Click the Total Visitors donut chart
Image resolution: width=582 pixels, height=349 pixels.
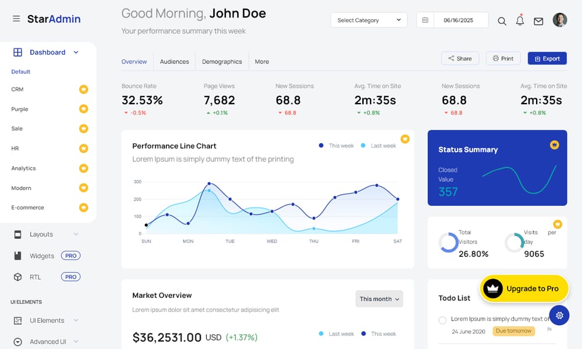click(449, 243)
